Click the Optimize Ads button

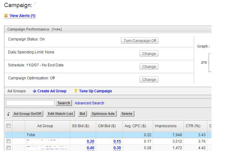(x=103, y=114)
